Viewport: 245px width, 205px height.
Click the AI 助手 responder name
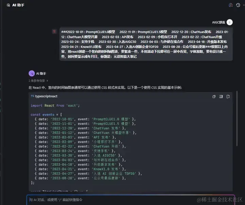pos(41,74)
